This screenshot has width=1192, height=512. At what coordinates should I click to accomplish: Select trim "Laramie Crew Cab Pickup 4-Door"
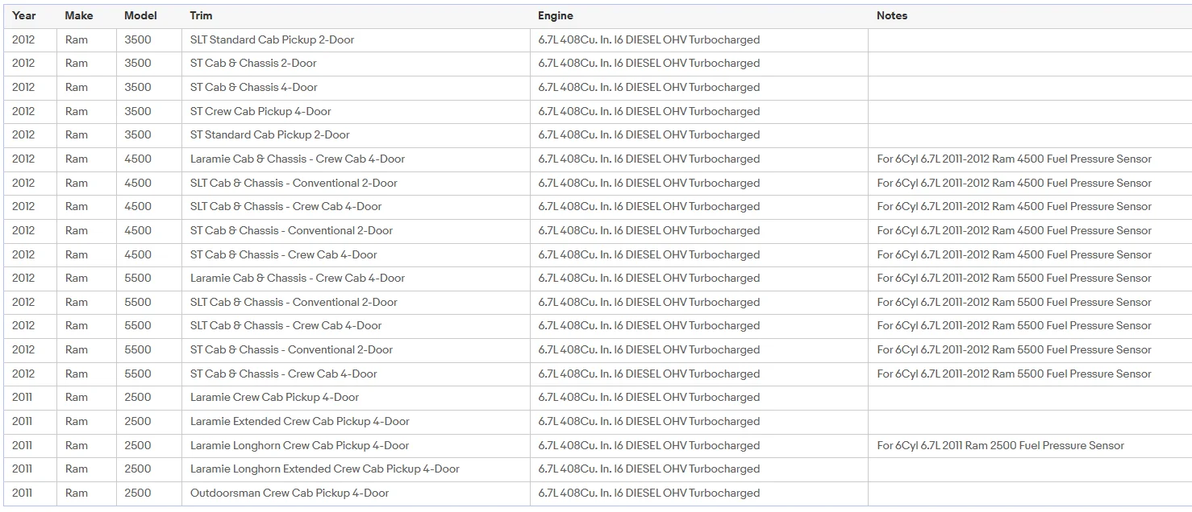[274, 397]
